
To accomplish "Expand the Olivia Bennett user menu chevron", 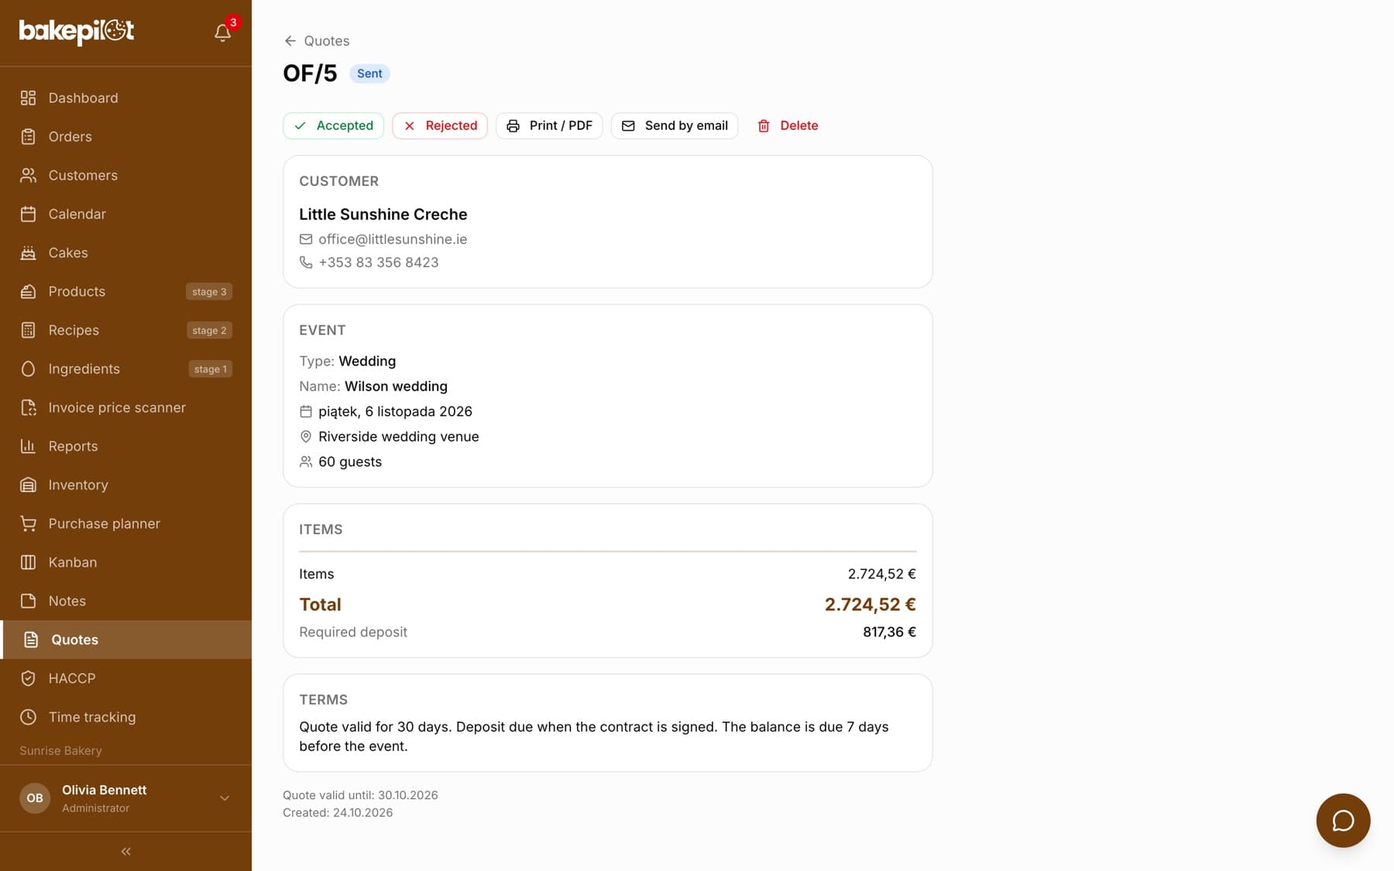I will [225, 798].
